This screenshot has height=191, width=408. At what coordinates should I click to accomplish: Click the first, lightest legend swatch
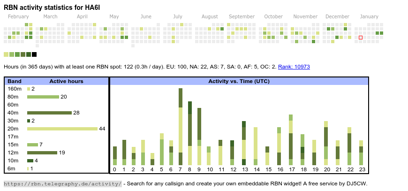6,54
